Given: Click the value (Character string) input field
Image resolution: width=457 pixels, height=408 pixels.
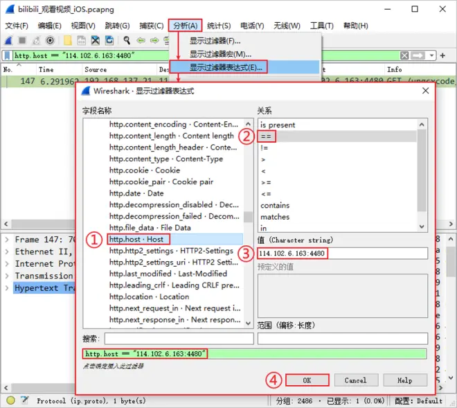Looking at the screenshot, I should (343, 253).
